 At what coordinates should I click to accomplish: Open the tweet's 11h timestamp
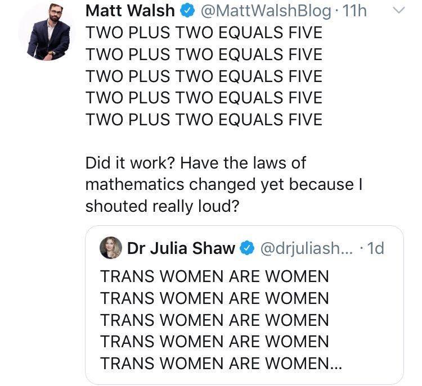point(353,11)
